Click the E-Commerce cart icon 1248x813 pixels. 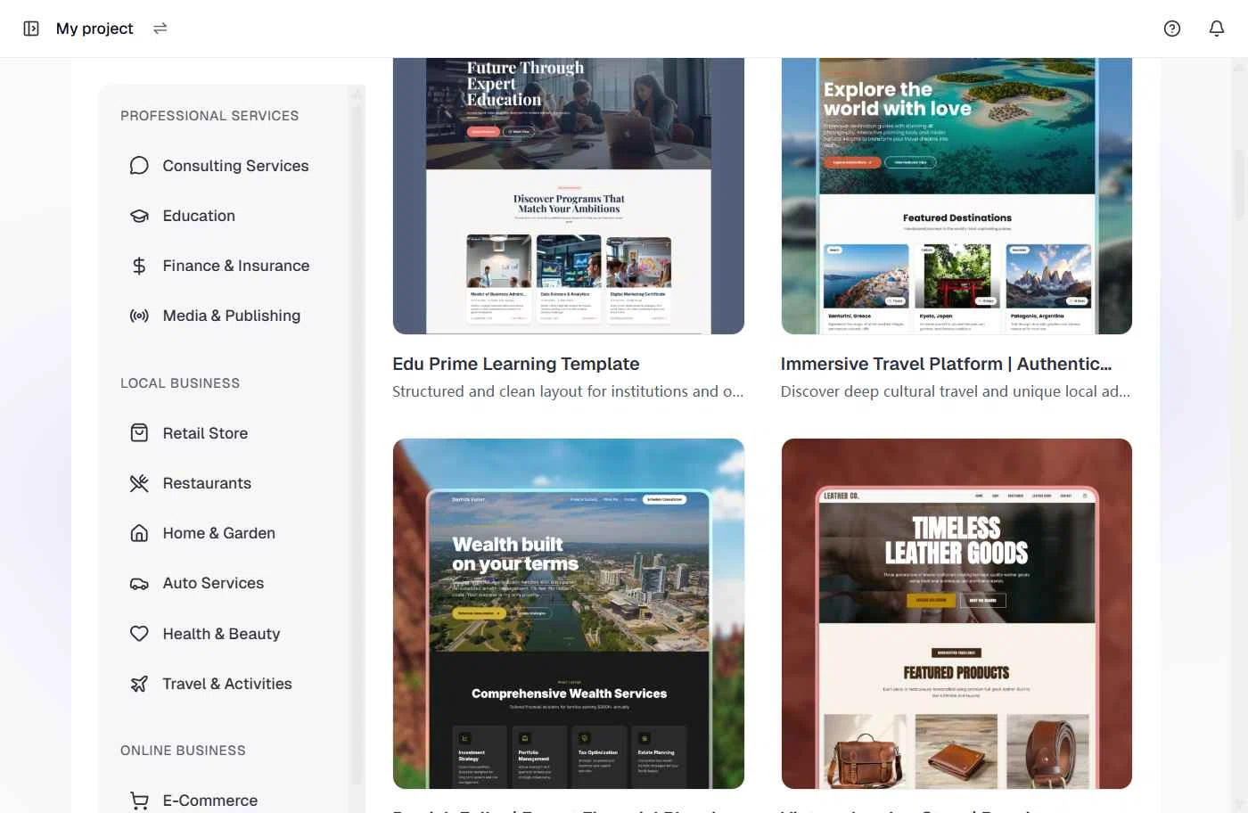(x=139, y=801)
